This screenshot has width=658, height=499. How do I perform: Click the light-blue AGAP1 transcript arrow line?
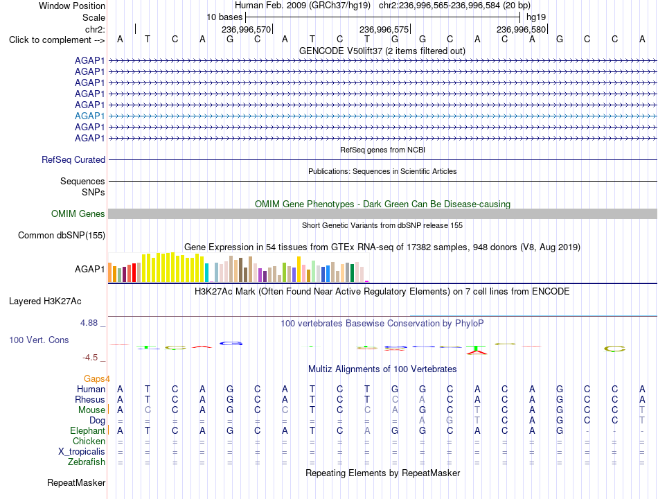click(382, 116)
